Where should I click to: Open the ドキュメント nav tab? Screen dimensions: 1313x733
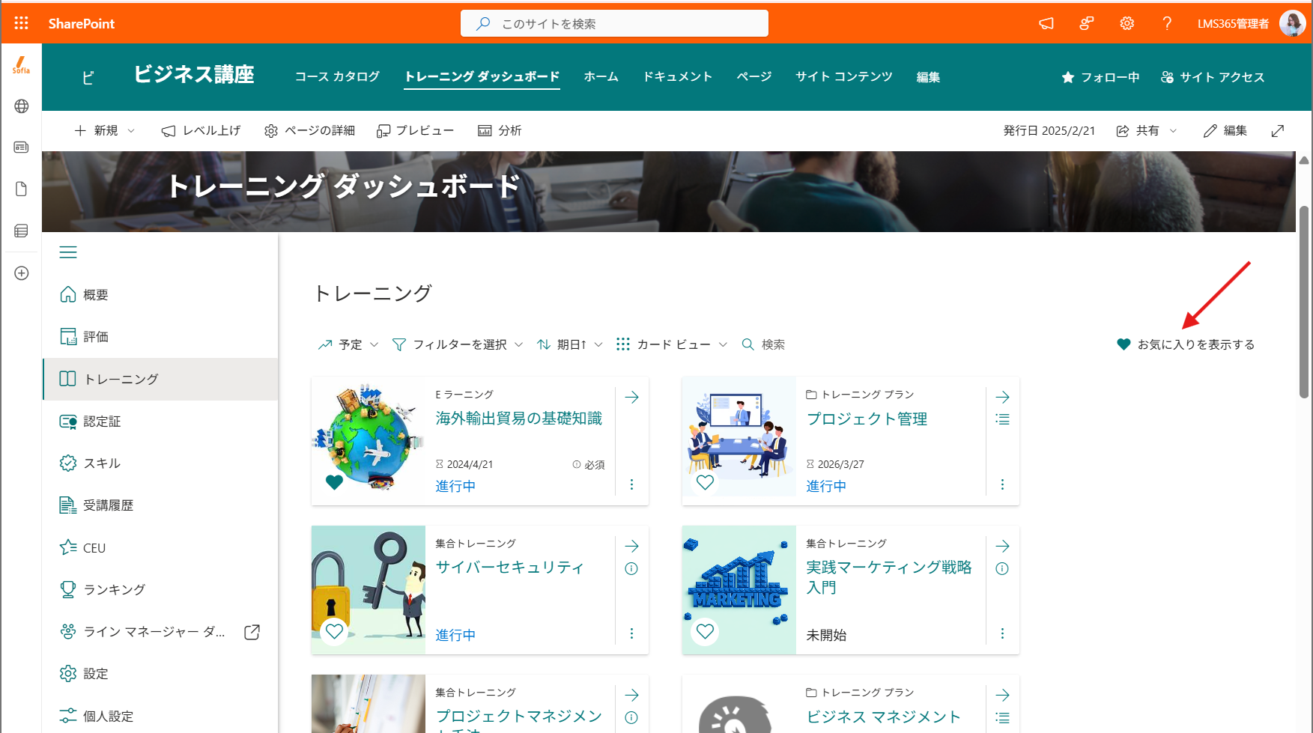[678, 76]
